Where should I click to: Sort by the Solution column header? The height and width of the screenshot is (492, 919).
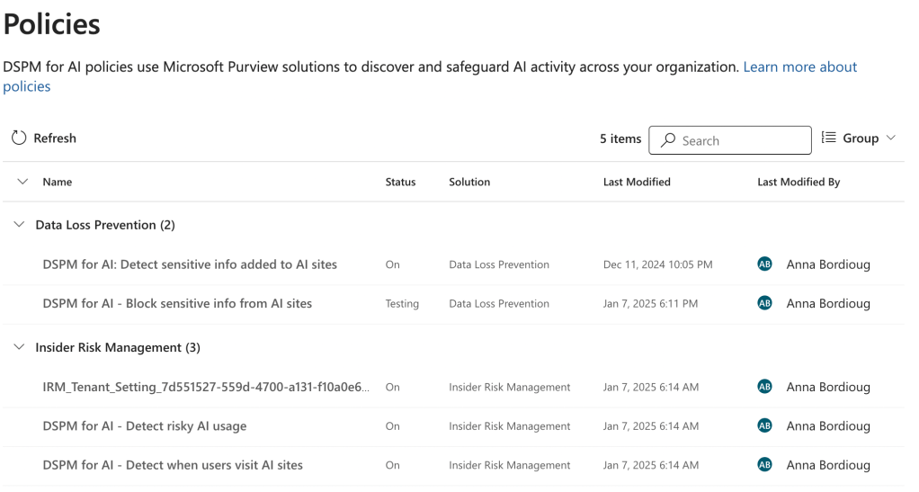coord(469,182)
